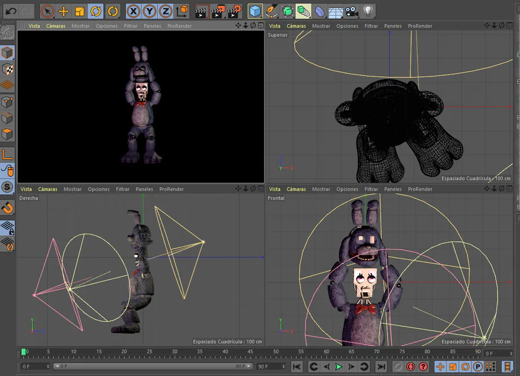
Task: Click the orbit icon of perspective viewport
Action: pos(253,25)
